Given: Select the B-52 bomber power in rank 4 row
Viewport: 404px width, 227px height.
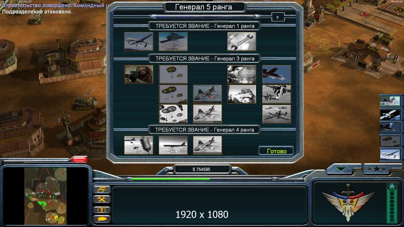Looking at the screenshot, I should click(173, 145).
